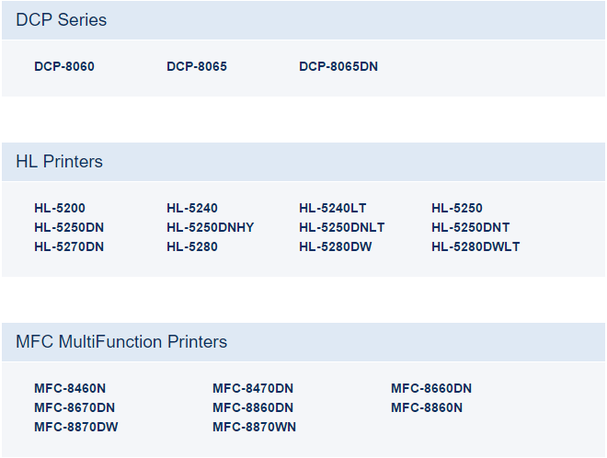
Task: Click the HL Printers section header
Action: click(x=59, y=162)
